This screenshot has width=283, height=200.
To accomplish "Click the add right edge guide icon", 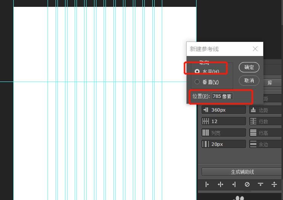I will pyautogui.click(x=234, y=184).
